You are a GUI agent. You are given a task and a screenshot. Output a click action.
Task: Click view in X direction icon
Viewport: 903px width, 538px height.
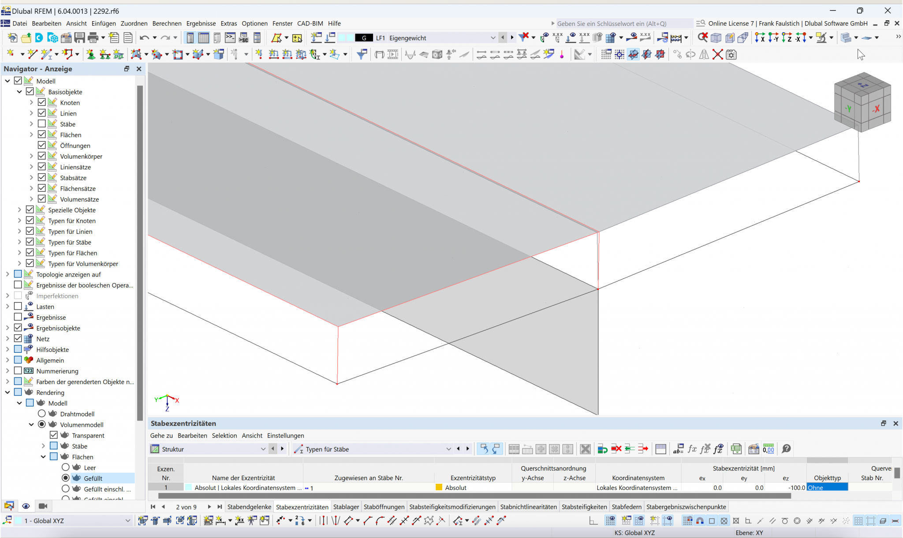click(x=759, y=38)
